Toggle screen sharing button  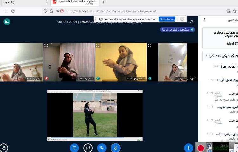(x=74, y=148)
